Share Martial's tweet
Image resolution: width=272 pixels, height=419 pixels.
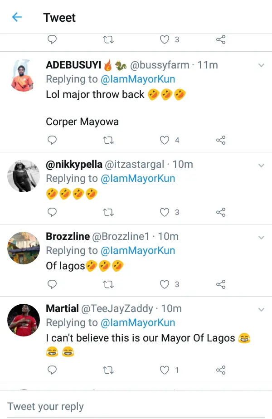221,370
